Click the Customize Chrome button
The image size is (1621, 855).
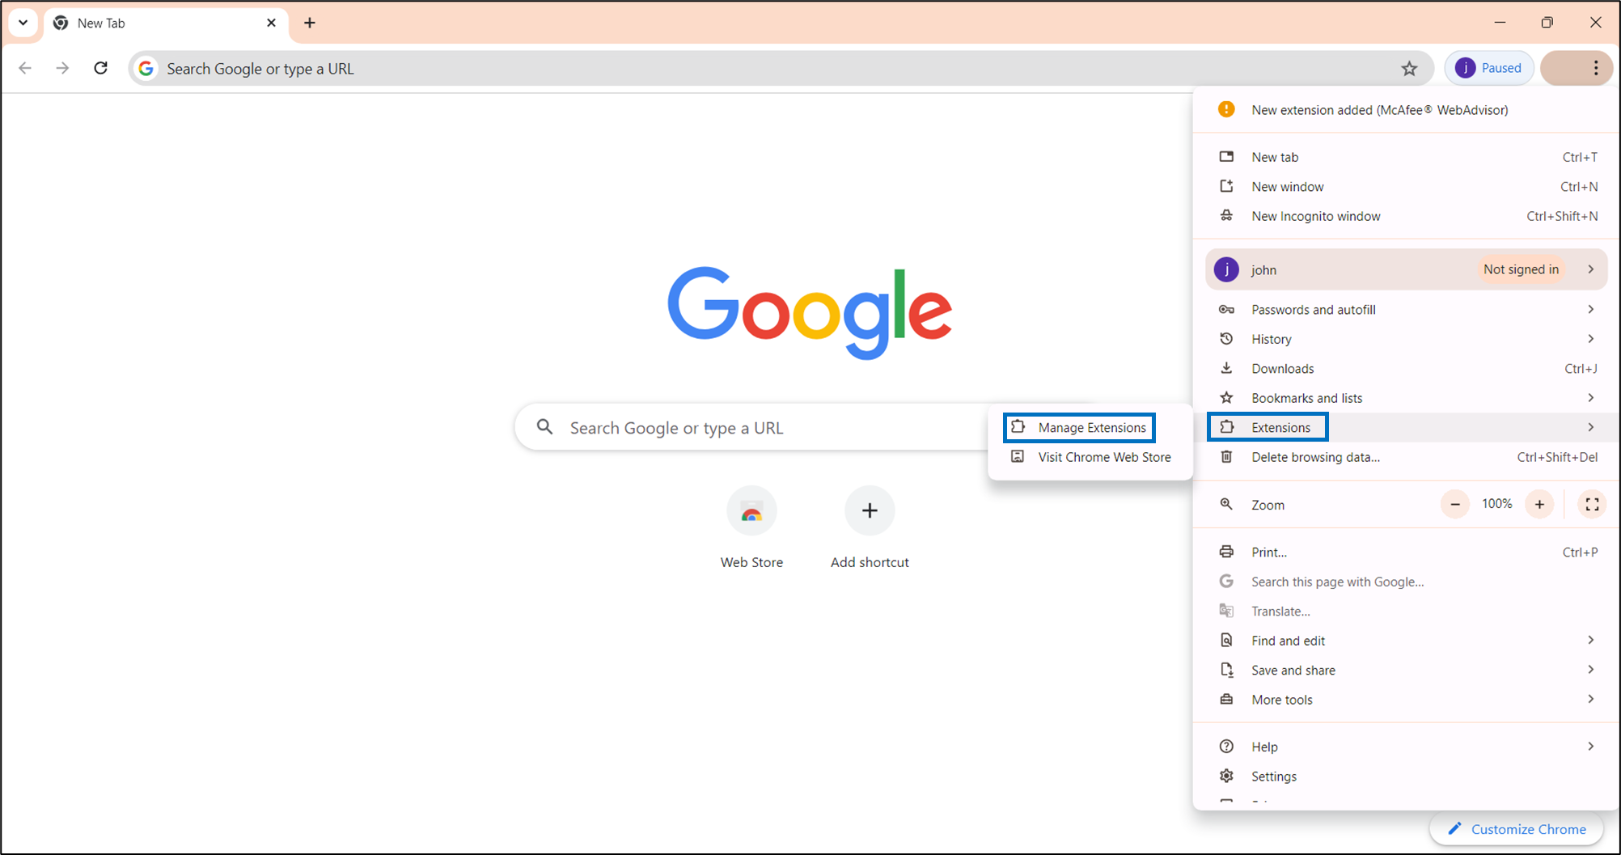(x=1517, y=829)
